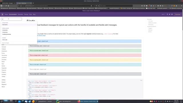Open a new browser tab
The height and width of the screenshot is (103, 183).
click(x=33, y=3)
